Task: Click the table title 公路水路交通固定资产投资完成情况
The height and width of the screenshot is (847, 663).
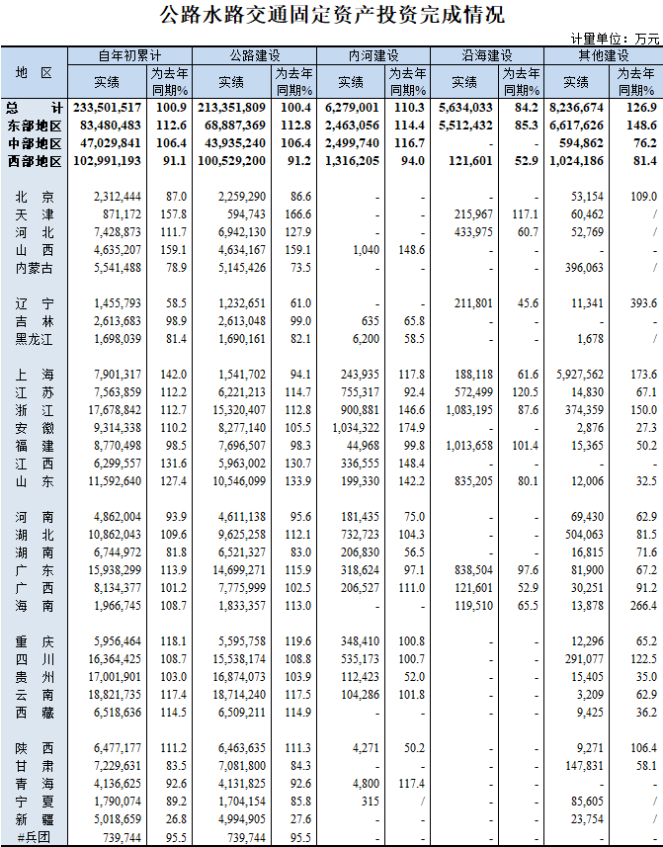Action: (x=331, y=15)
